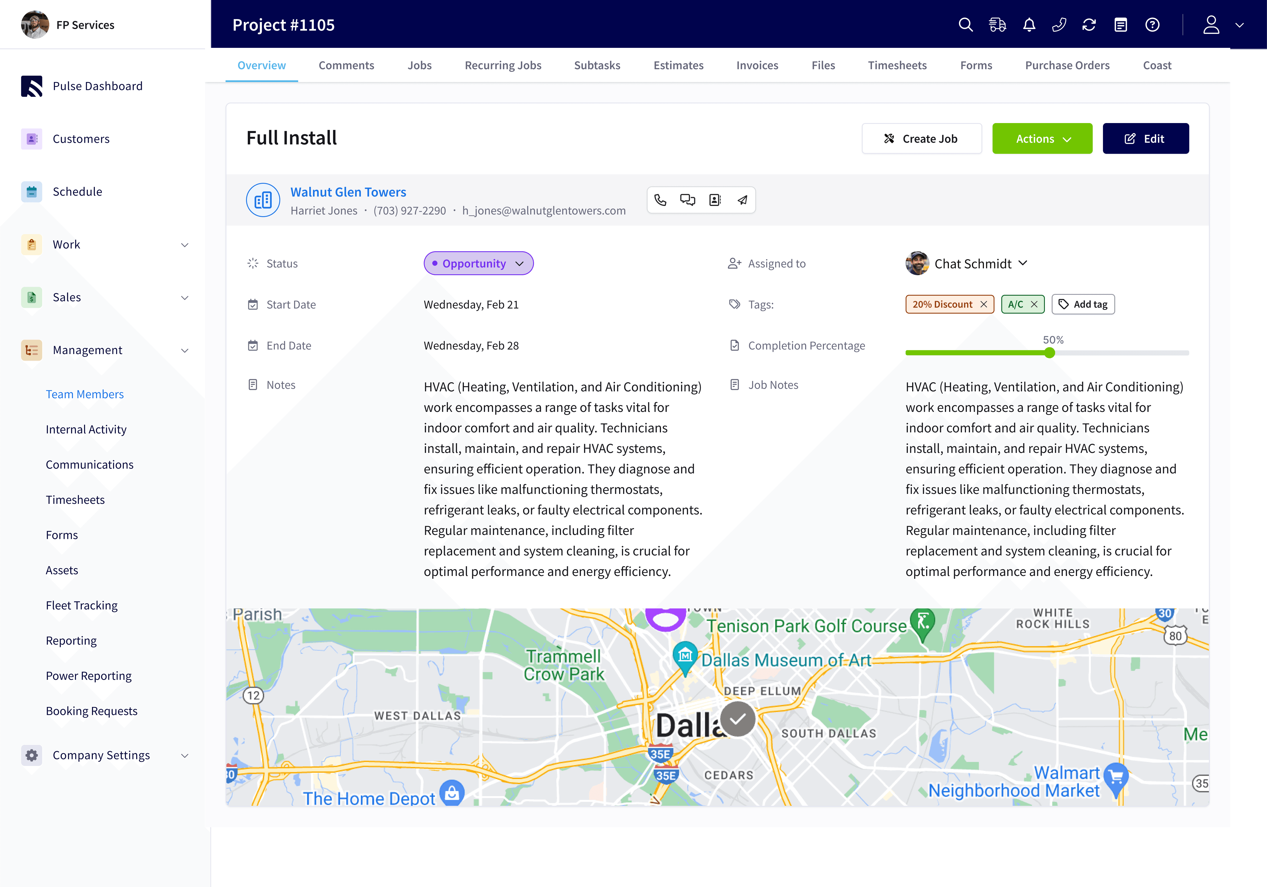Image resolution: width=1267 pixels, height=887 pixels.
Task: Open the Purchase Orders tab
Action: [1067, 65]
